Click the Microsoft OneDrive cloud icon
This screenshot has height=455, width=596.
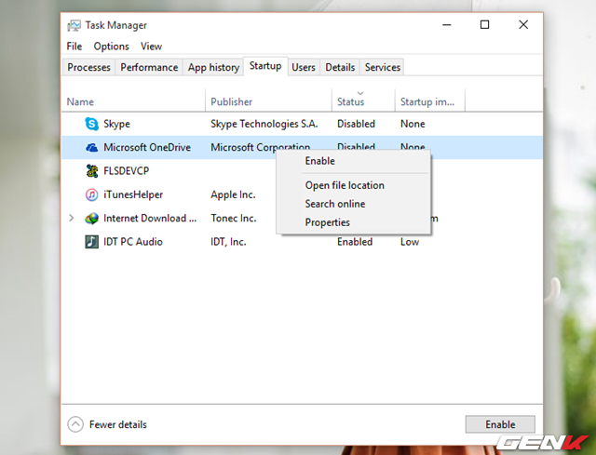(91, 147)
